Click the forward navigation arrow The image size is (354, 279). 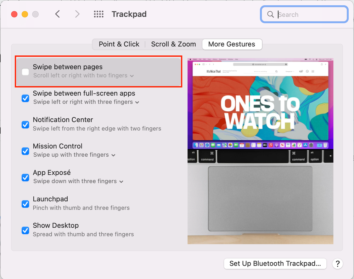(77, 14)
